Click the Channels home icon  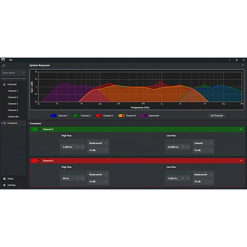4,84
